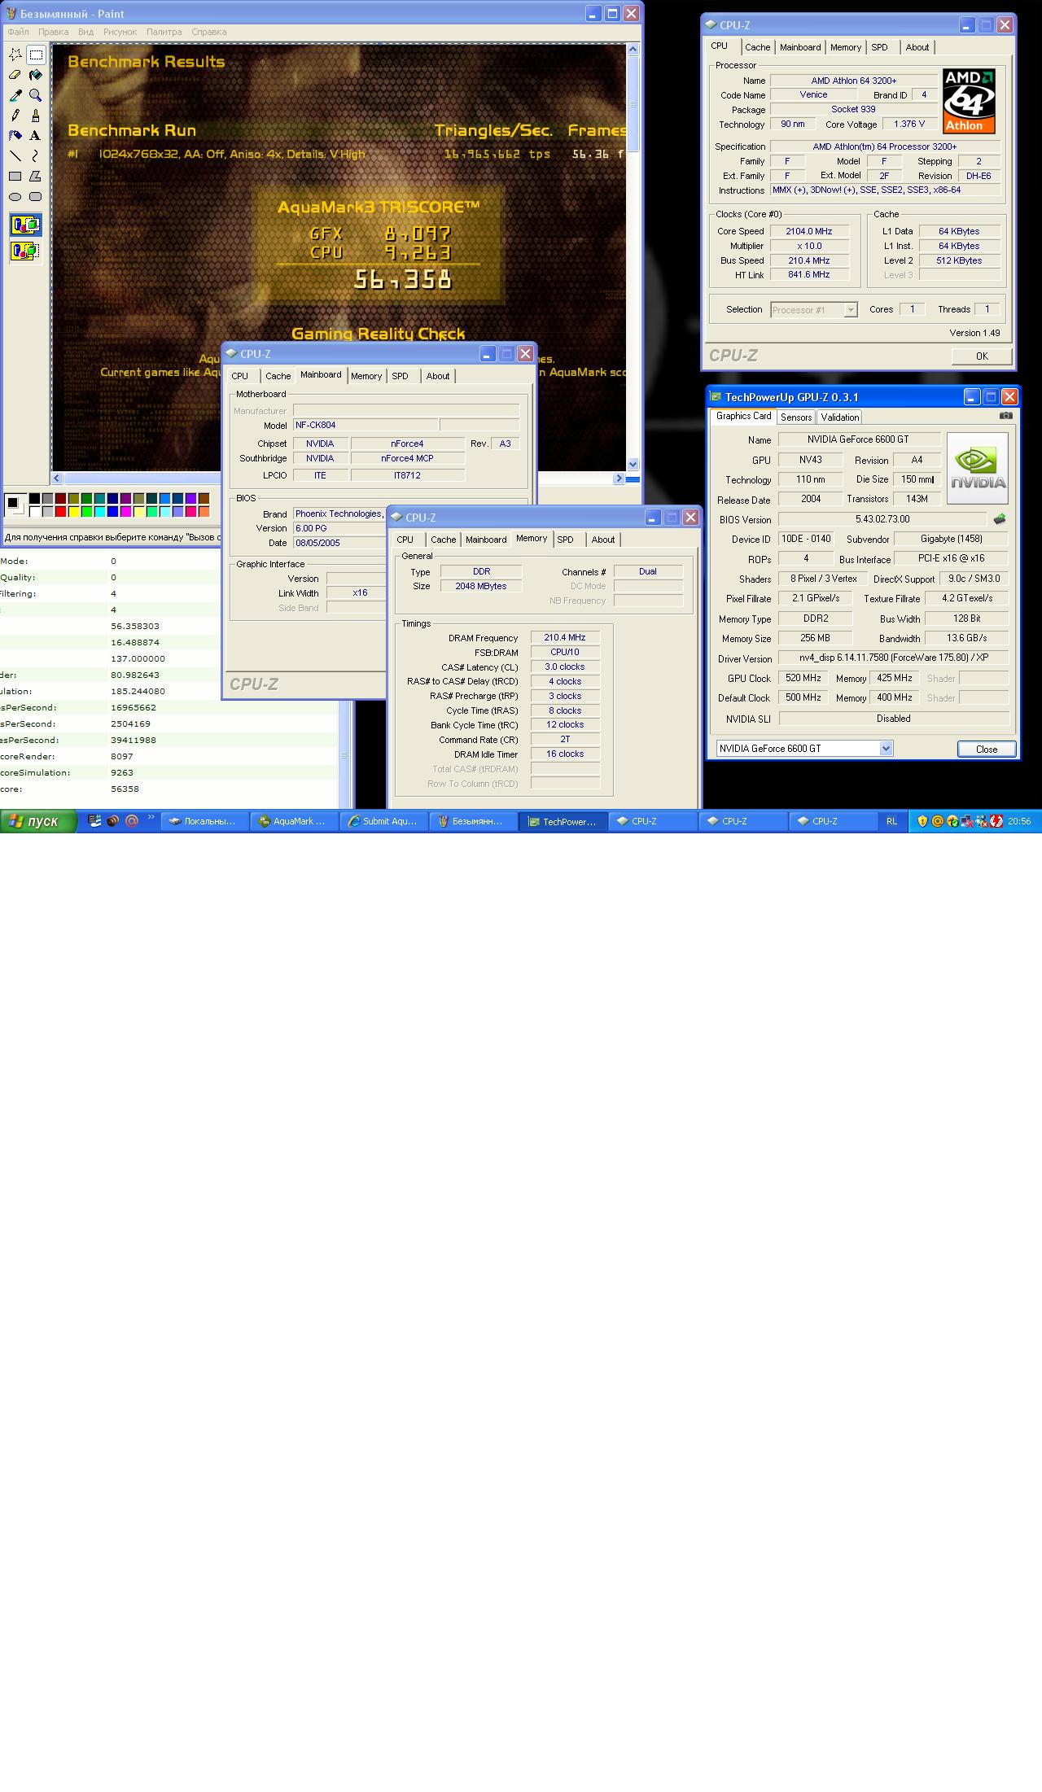Screen dimensions: 1042x1792
Task: Pick the red color swatch in Paint palette
Action: (x=60, y=512)
